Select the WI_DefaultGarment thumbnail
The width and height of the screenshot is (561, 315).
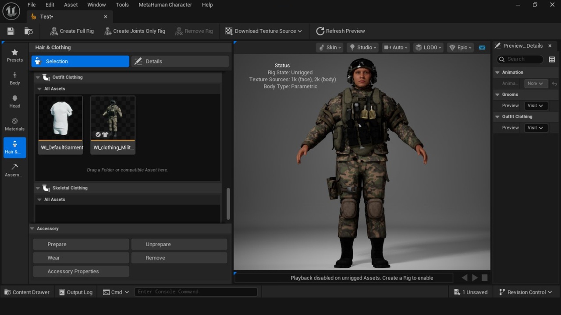(x=60, y=125)
